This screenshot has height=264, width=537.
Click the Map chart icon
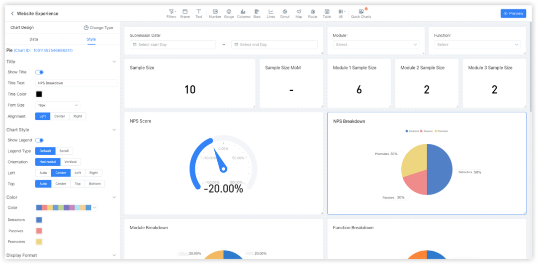[298, 13]
